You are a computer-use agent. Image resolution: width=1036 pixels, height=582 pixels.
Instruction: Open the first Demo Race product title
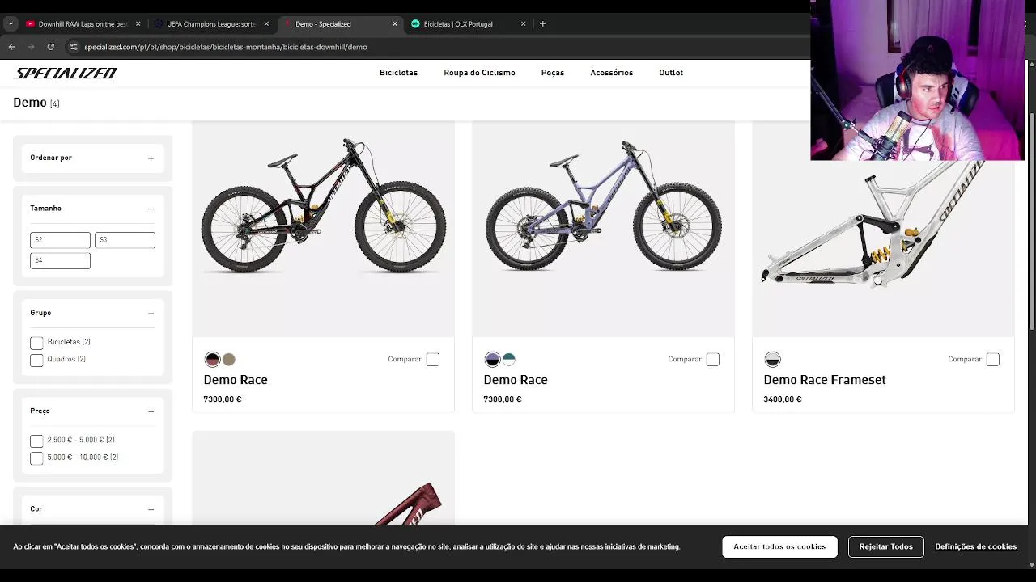(236, 380)
